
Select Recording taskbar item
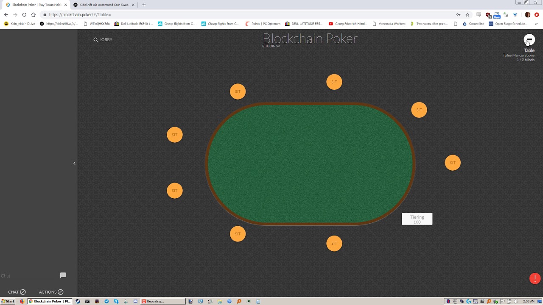click(163, 301)
